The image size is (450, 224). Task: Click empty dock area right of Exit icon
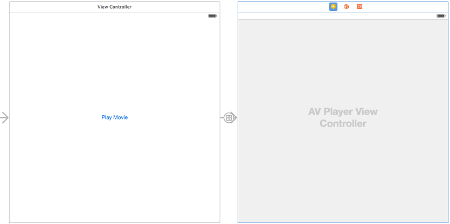coord(404,6)
